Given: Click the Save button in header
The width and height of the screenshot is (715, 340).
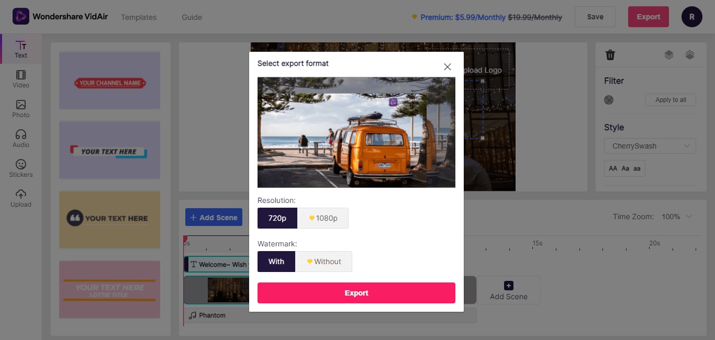Looking at the screenshot, I should pyautogui.click(x=595, y=17).
